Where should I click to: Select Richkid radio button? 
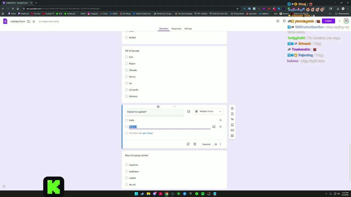[126, 37]
